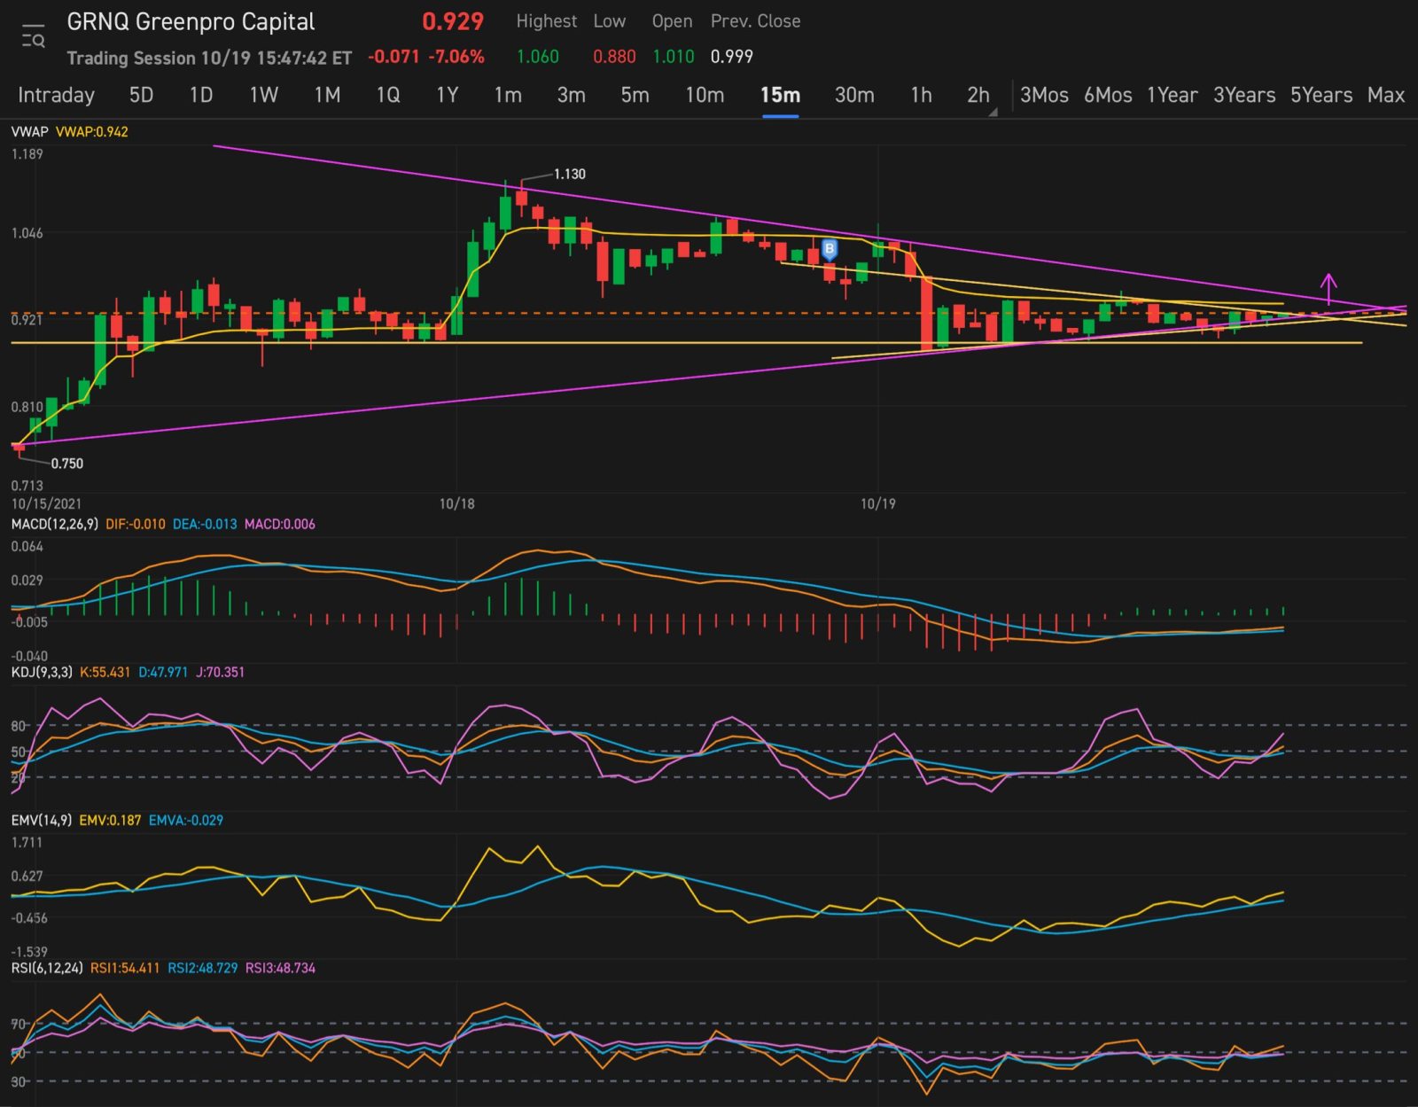Expand the interval options corner arrow

coord(993,113)
